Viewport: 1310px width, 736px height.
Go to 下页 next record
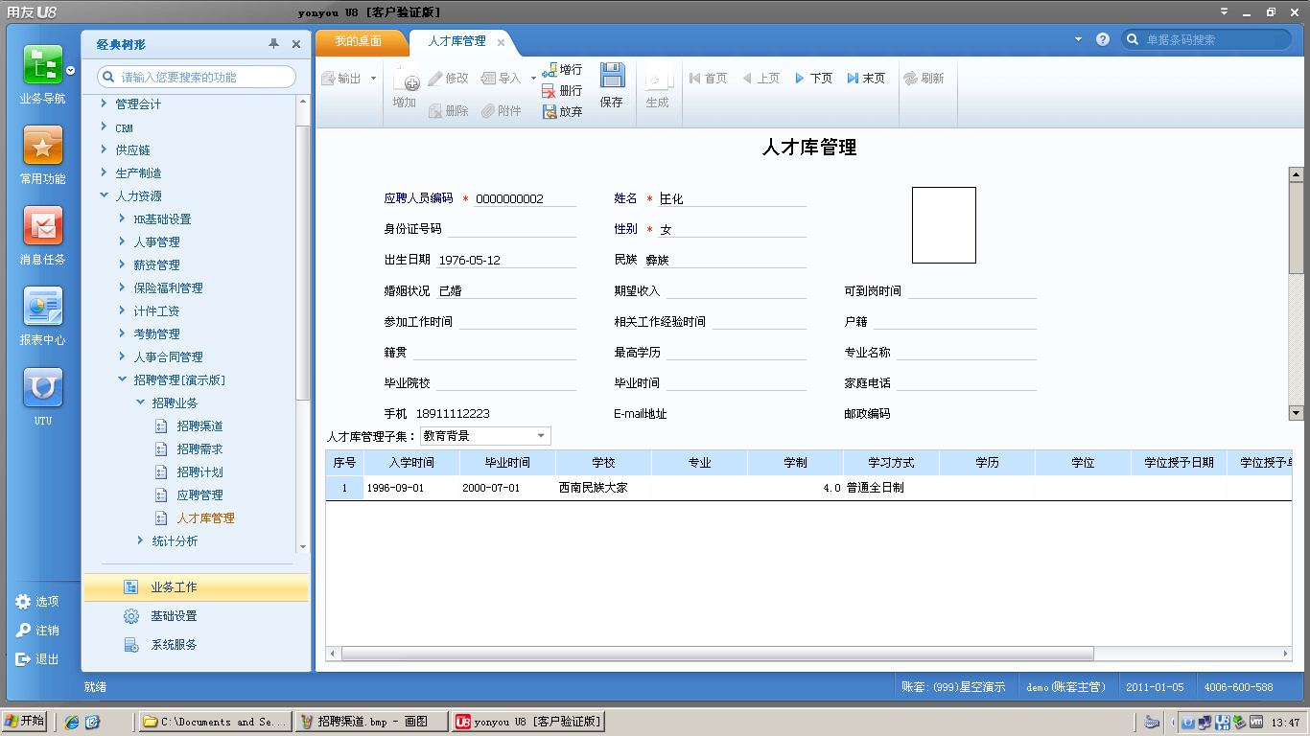[x=813, y=79]
